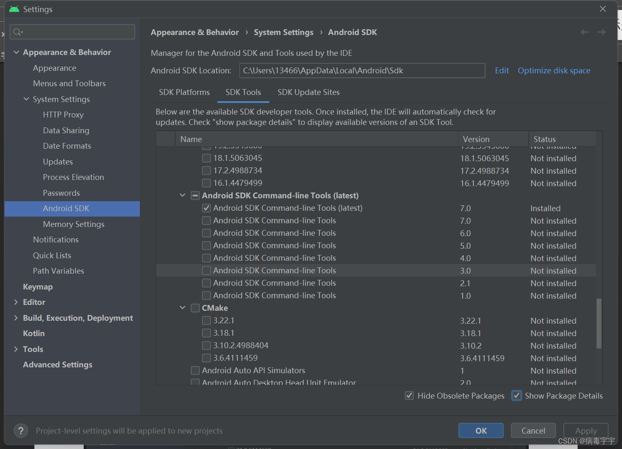The image size is (622, 449).
Task: Check Command-line Tools version 6.0 checkbox
Action: point(206,233)
